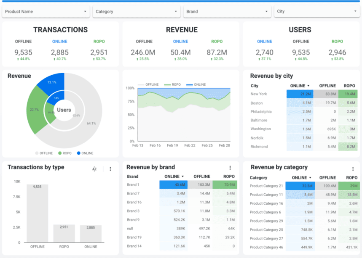The width and height of the screenshot is (362, 258).
Task: Select Brand 3 row
Action: [182, 211]
